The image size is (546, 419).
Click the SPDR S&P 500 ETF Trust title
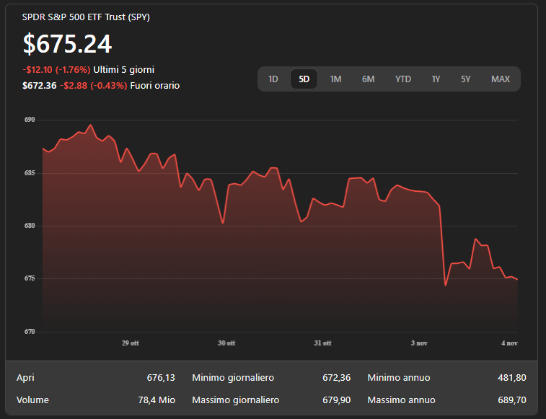tap(87, 17)
